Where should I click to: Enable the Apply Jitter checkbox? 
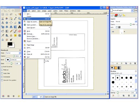pos(2,73)
